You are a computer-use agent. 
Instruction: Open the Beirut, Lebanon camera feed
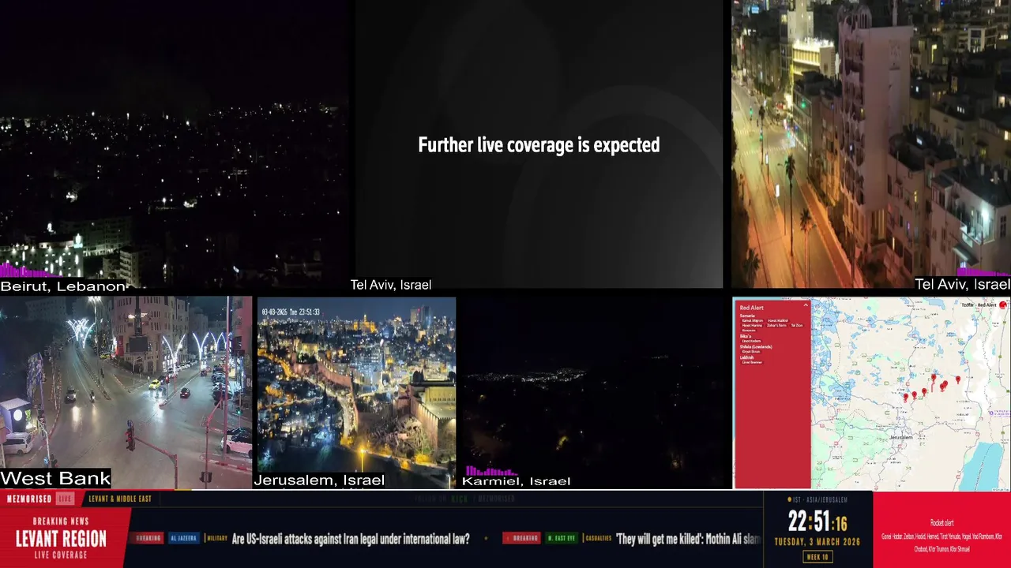coord(174,144)
